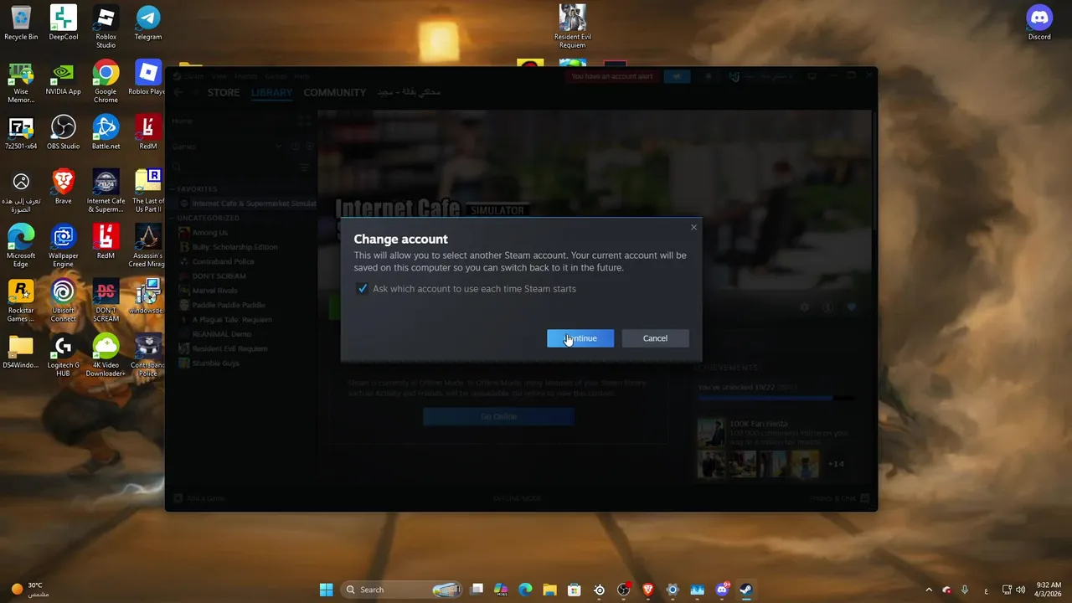Open File Explorer from the taskbar
This screenshot has width=1072, height=603.
(x=549, y=590)
